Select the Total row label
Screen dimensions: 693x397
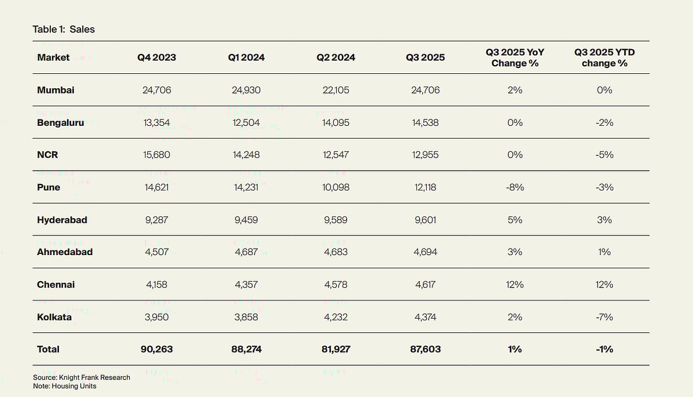coord(48,349)
